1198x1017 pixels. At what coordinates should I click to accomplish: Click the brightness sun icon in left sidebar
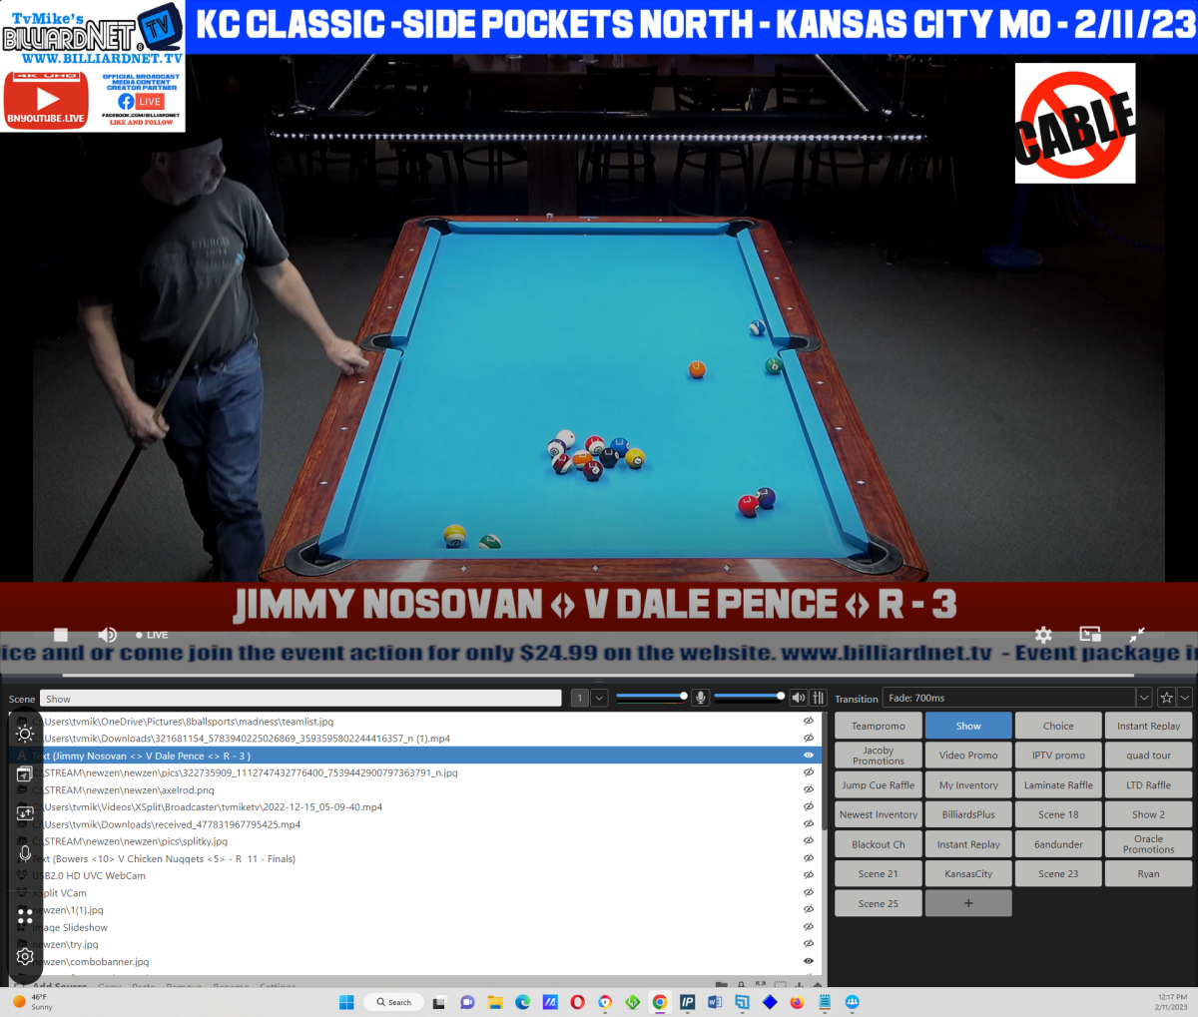tap(25, 733)
